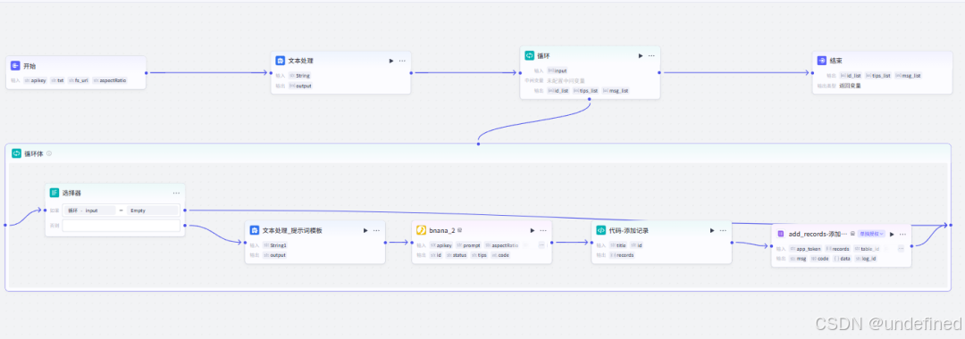Click the table_id tag in add_records

pos(866,249)
